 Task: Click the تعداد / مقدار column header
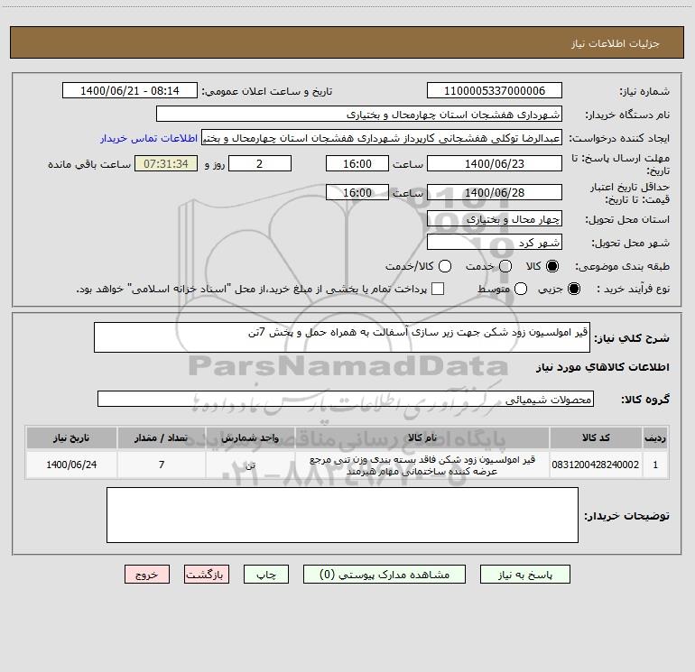pyautogui.click(x=162, y=437)
